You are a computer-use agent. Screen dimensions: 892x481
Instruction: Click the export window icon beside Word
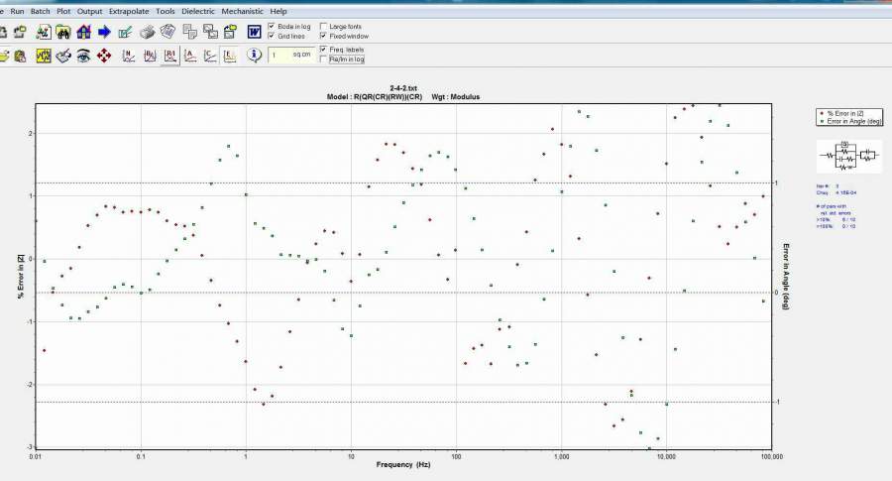(x=230, y=32)
